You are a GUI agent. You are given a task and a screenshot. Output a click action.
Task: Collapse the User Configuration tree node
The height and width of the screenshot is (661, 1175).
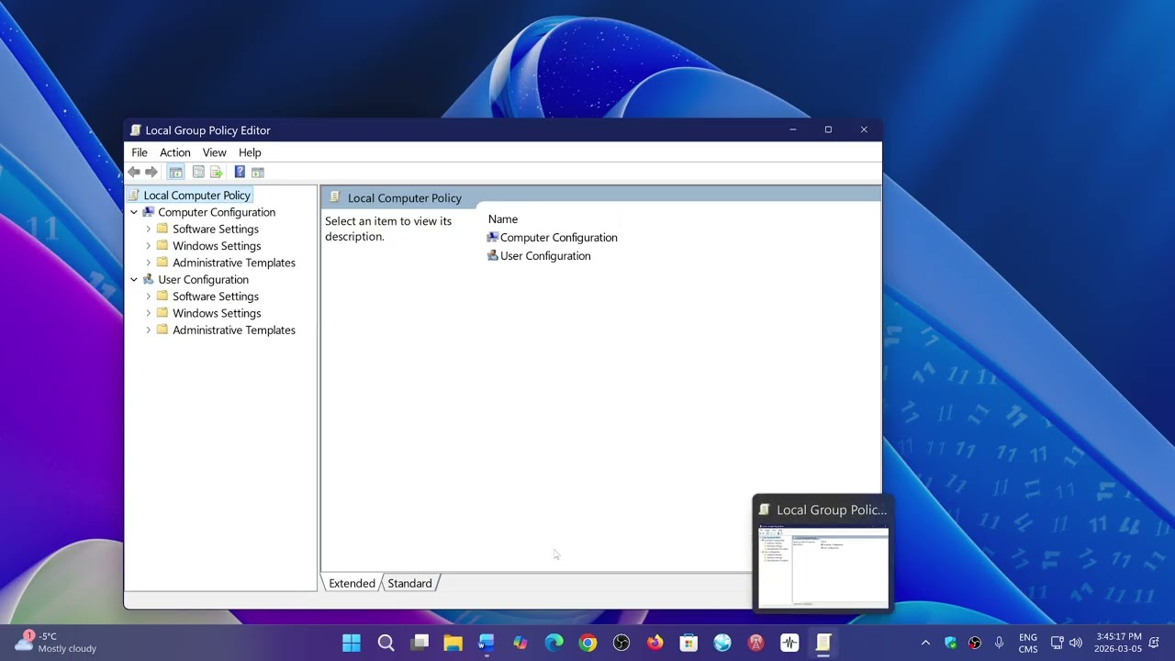[x=134, y=279]
